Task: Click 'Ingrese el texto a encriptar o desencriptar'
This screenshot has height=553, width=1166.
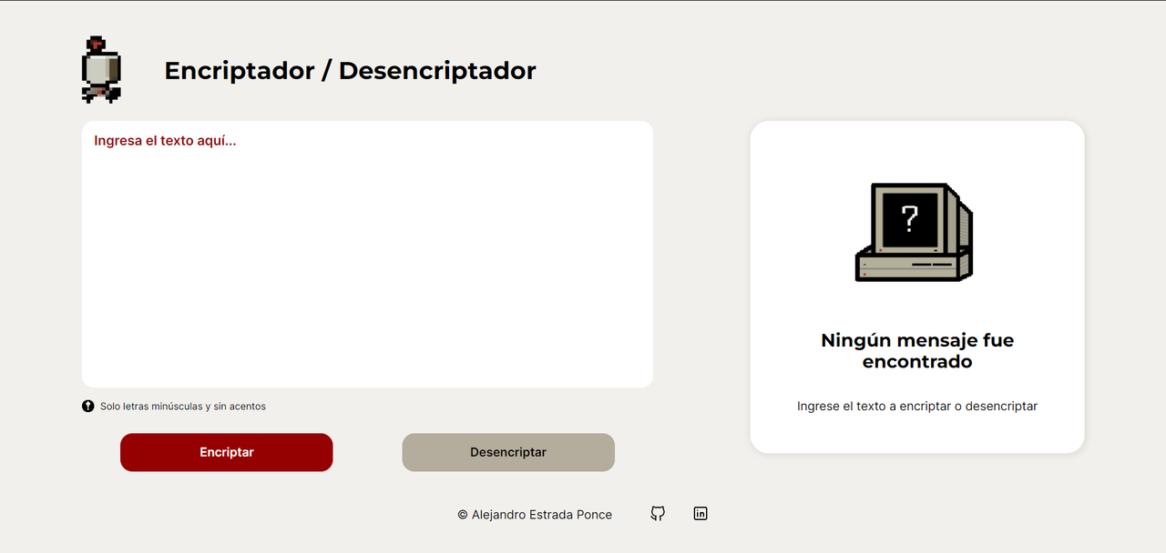Action: [916, 406]
